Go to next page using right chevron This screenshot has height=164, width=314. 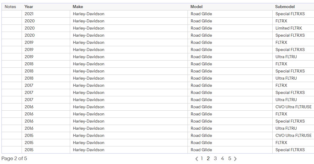(x=235, y=159)
